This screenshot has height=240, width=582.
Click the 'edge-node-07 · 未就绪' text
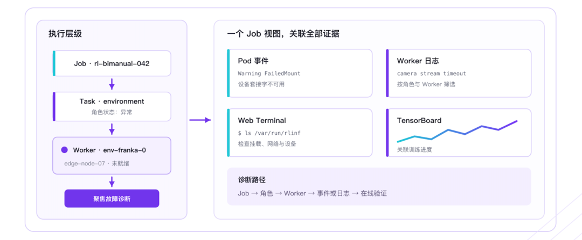[96, 163]
